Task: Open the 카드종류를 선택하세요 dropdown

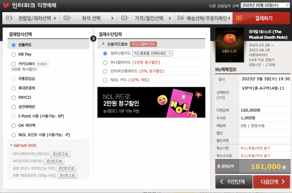Action: (x=152, y=54)
